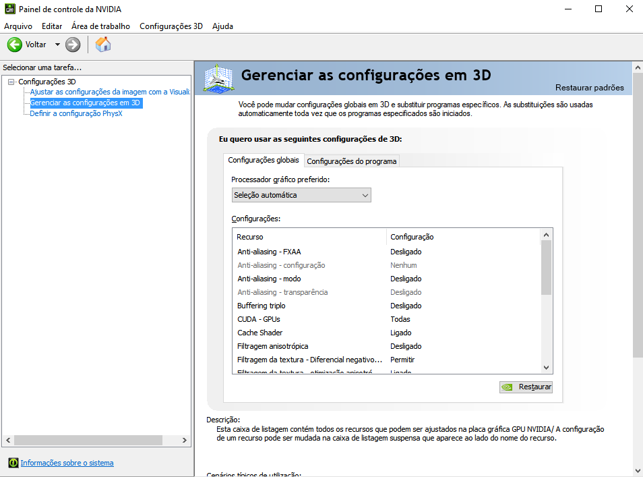This screenshot has height=477, width=643.
Task: Select the Anti-aliasing - modo row
Action: click(387, 279)
